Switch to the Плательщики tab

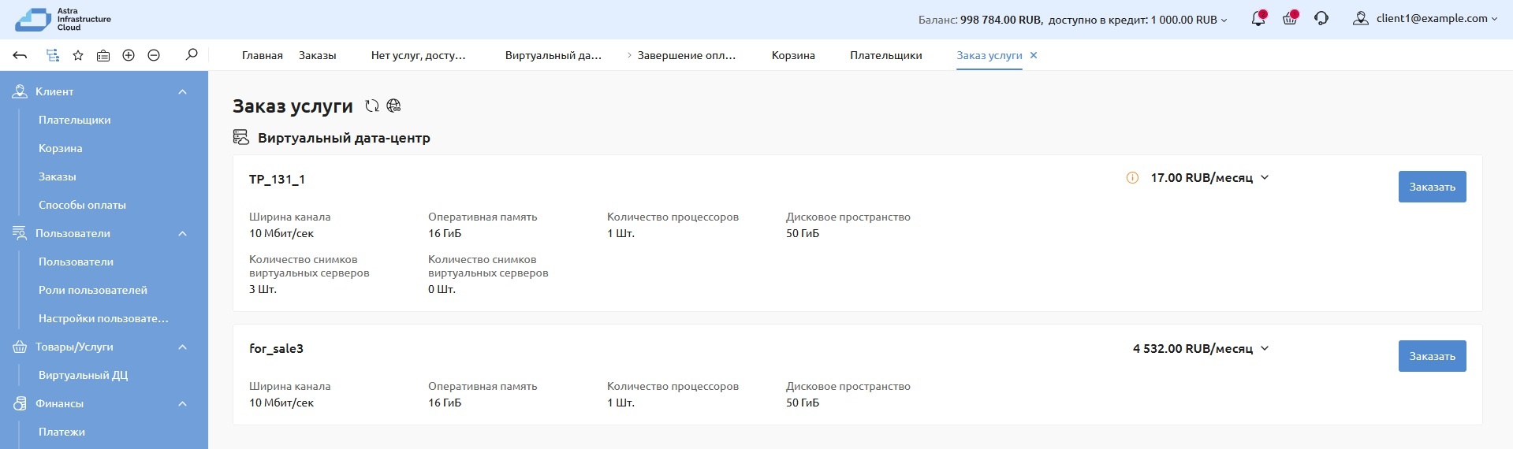(x=886, y=55)
